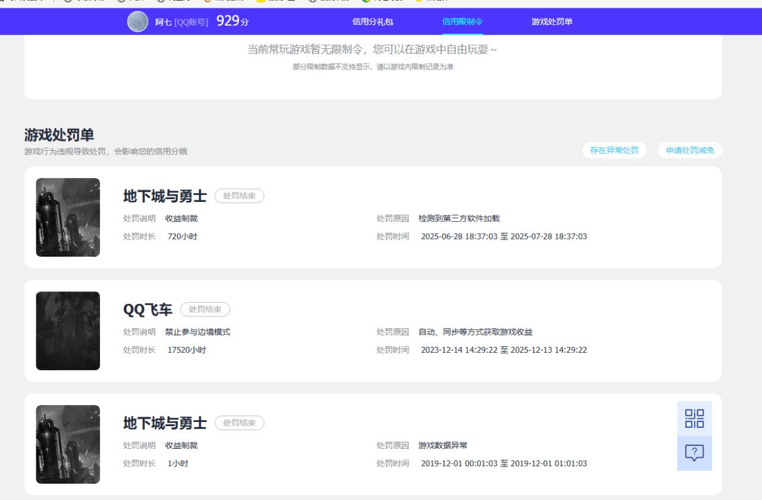
Task: Click the 游戏处罚单 section heading
Action: pos(59,135)
